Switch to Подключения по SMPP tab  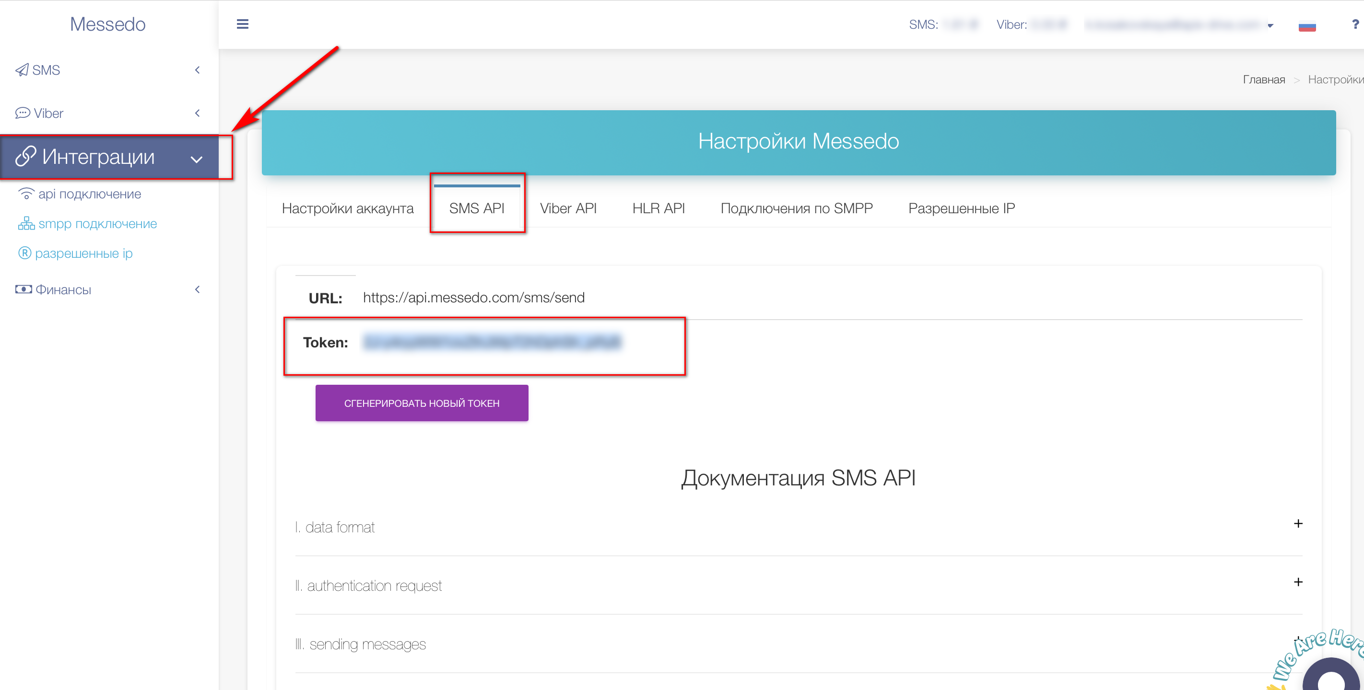796,208
